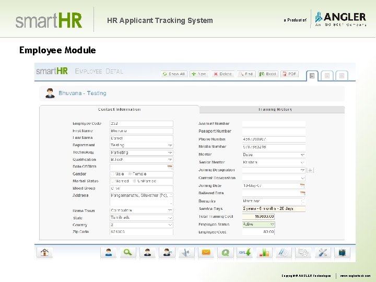Export using the PDF button
Image resolution: width=376 pixels, height=282 pixels.
pos(289,74)
